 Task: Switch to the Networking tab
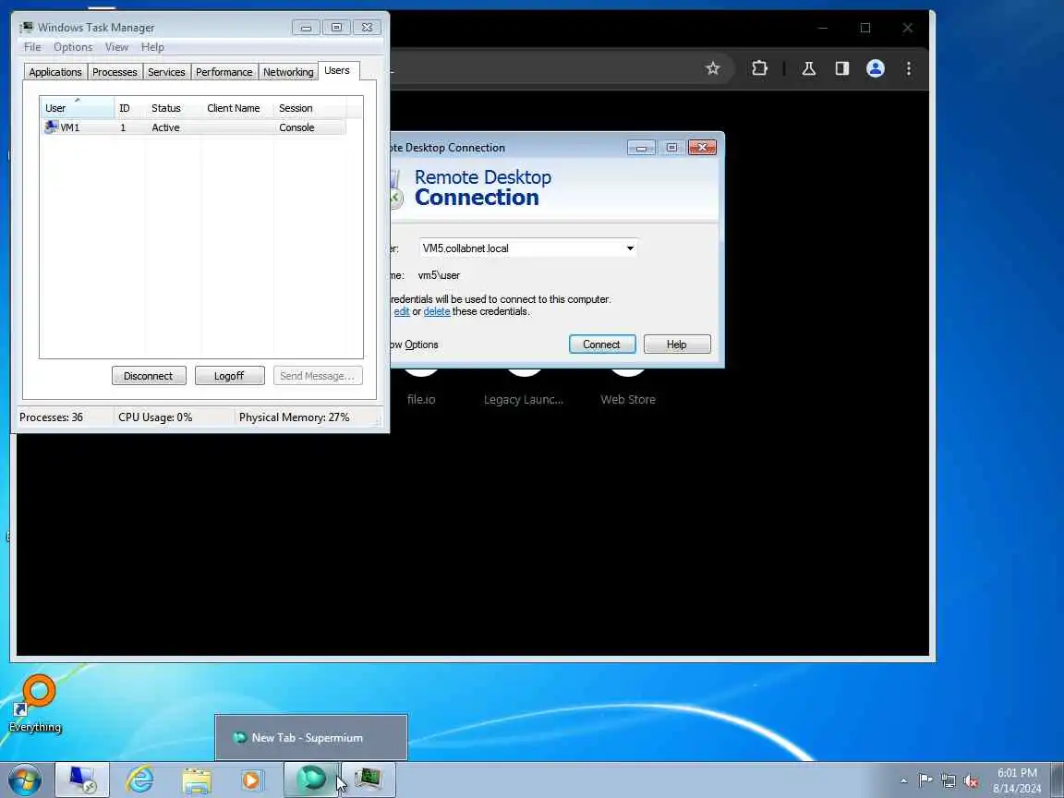[288, 72]
